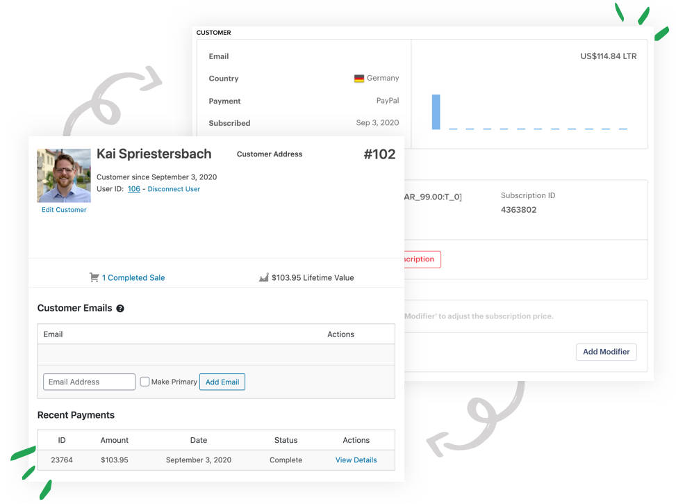676x504 pixels.
Task: Click the $103.95 amount cell
Action: point(114,460)
